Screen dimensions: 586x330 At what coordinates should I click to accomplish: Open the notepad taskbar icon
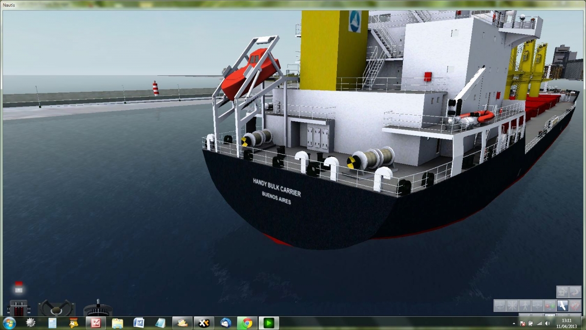[x=160, y=323]
